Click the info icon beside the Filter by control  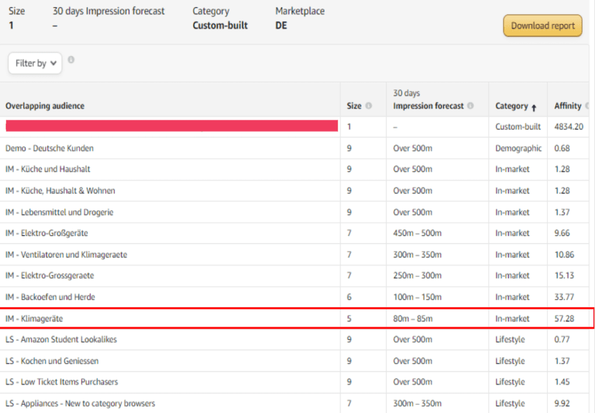point(71,59)
